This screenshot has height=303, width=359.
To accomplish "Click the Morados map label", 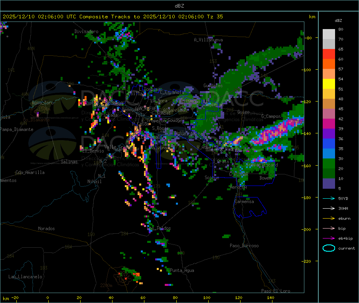I will 46,229.
